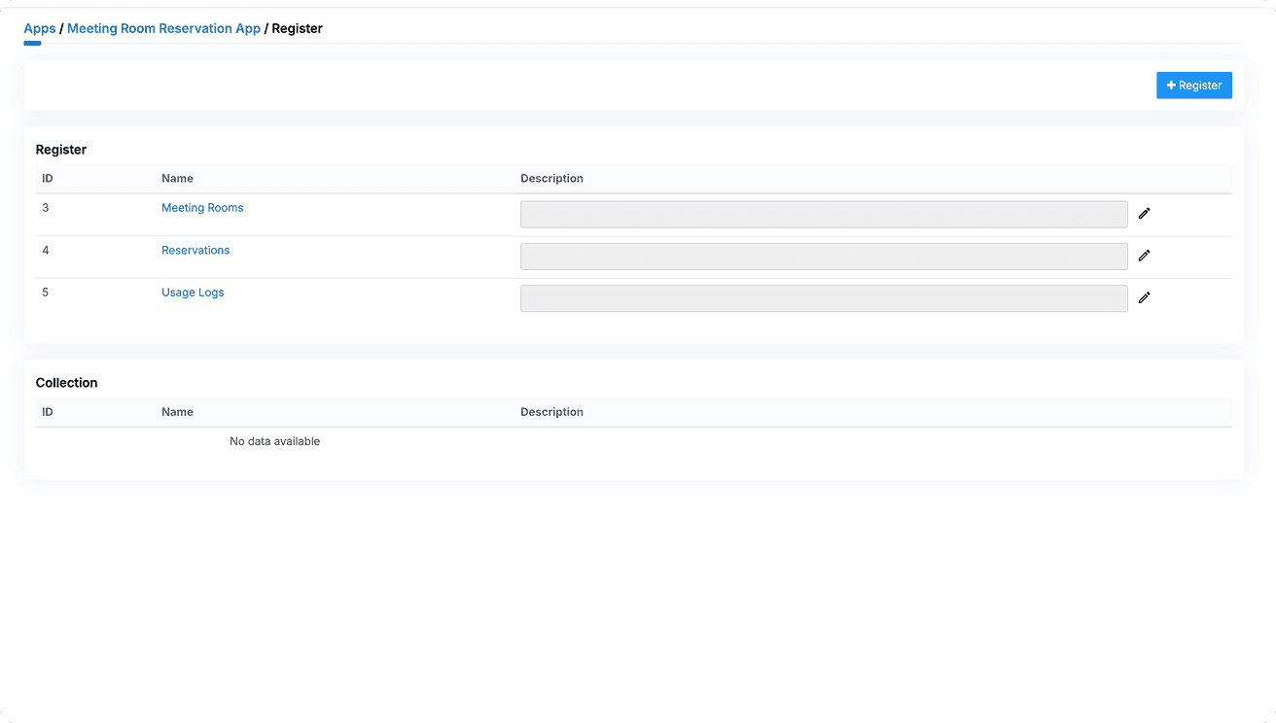Image resolution: width=1276 pixels, height=723 pixels.
Task: Click the ID column header in the Register table
Action: pos(45,178)
